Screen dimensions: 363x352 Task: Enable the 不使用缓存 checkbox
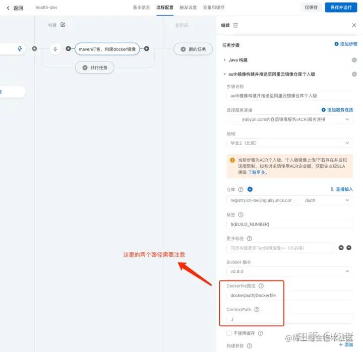[229, 333]
